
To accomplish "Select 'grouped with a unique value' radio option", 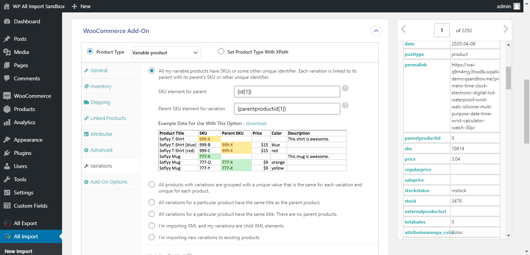I will 152,185.
